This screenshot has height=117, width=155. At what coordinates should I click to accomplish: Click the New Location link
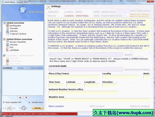[56, 106]
